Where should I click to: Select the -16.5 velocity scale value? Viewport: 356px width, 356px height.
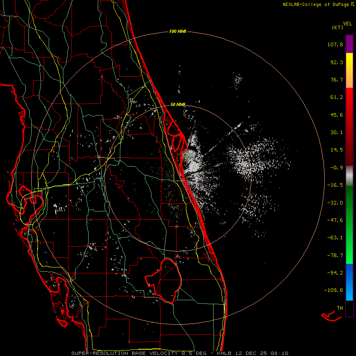[x=335, y=185]
